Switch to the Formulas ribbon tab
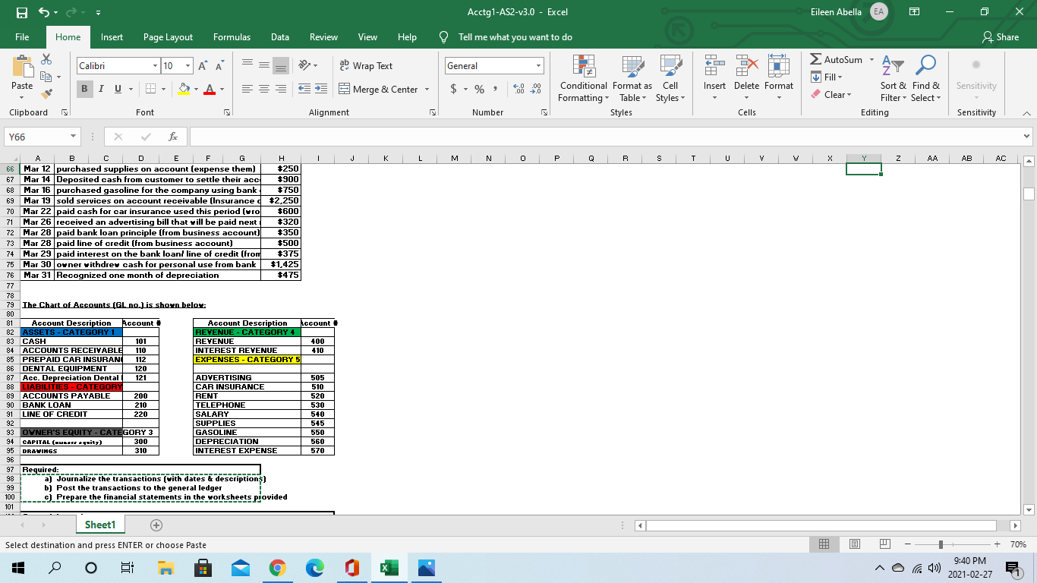 coord(232,36)
